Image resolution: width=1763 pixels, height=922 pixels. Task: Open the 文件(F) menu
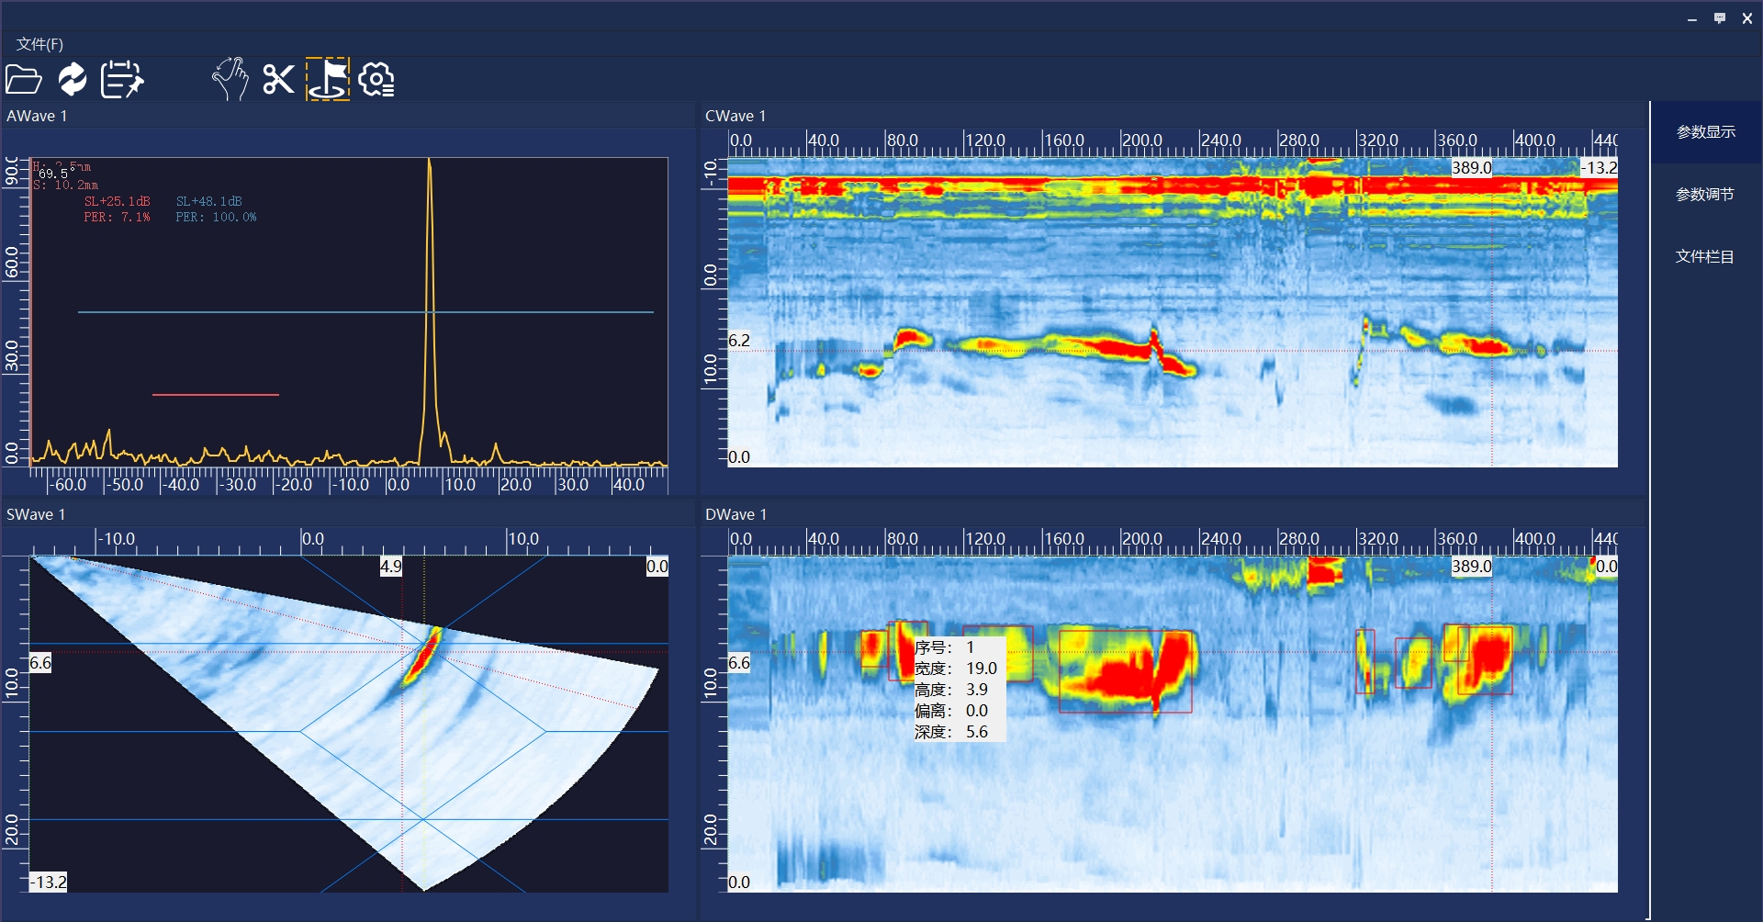coord(39,44)
